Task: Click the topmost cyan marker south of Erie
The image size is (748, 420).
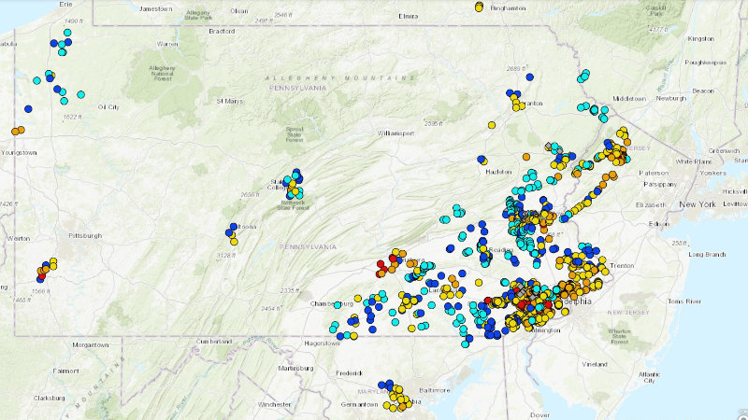Action: click(x=67, y=33)
